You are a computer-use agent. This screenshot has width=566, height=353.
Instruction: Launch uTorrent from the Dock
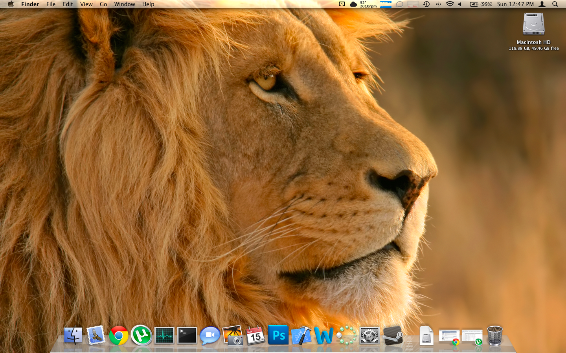141,335
